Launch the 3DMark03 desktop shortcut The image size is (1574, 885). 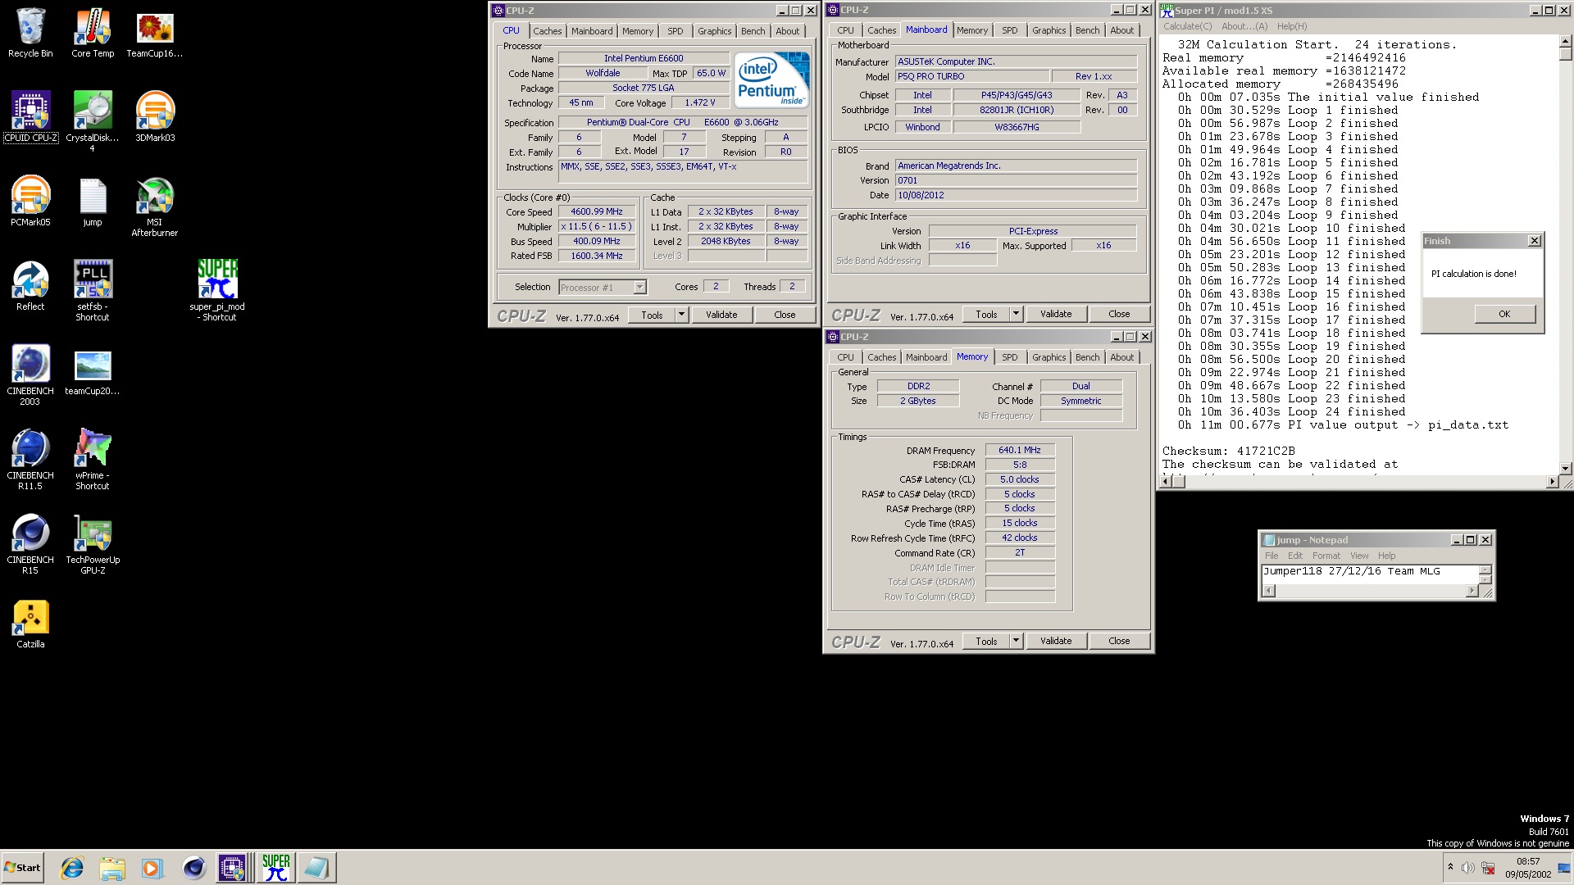(155, 116)
